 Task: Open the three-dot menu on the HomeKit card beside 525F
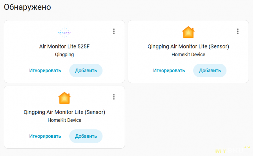click(x=238, y=31)
